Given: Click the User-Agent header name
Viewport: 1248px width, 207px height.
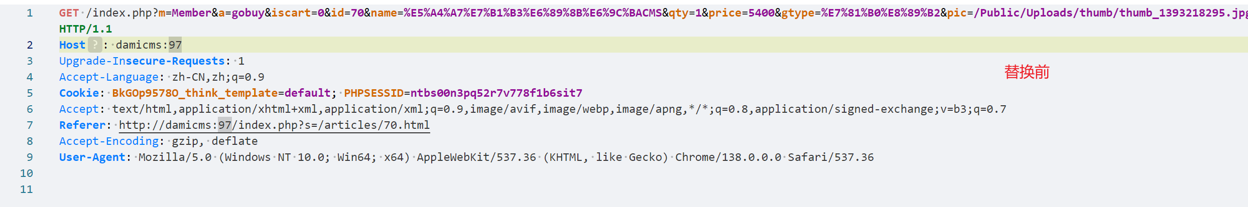Looking at the screenshot, I should 92,157.
